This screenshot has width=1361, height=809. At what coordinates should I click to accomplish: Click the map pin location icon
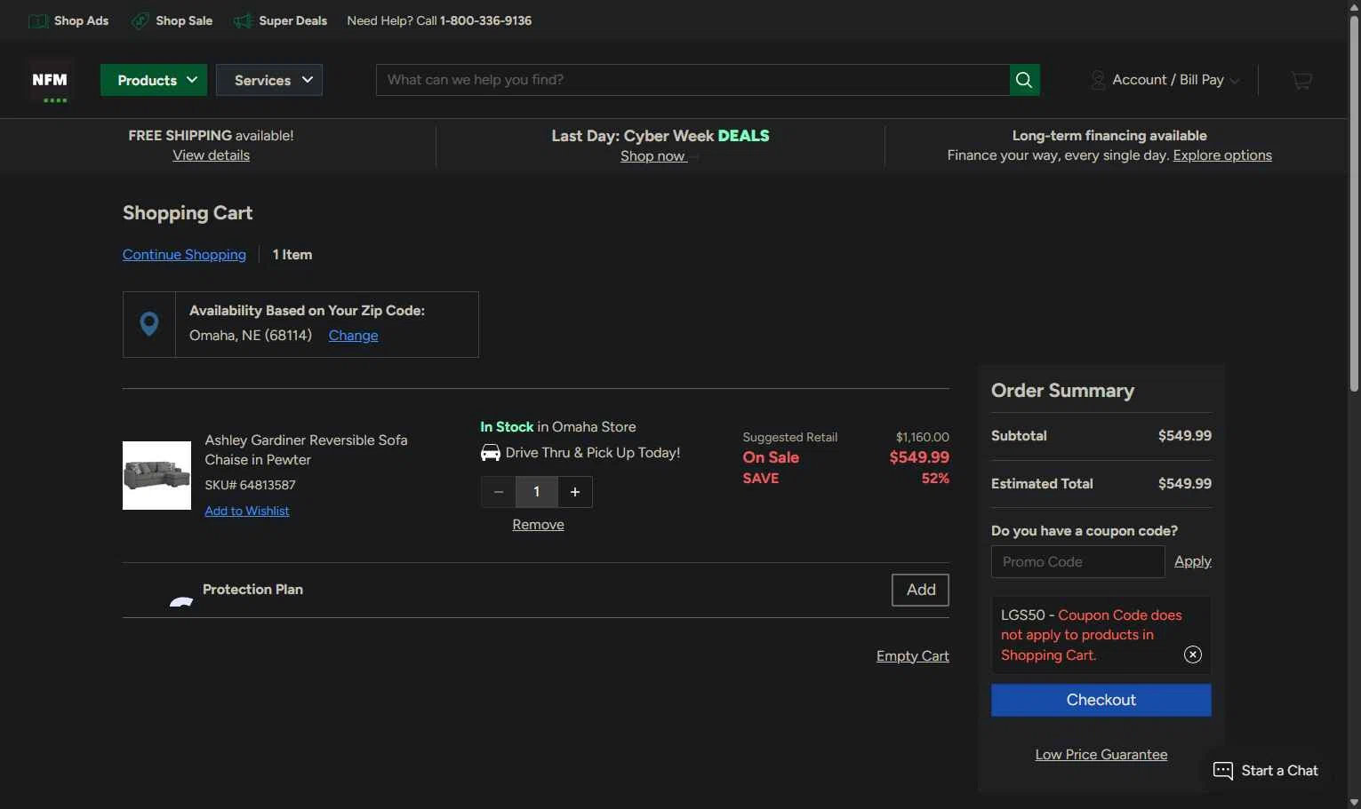(149, 324)
